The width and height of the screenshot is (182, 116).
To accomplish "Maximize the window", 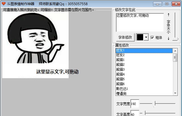I will (167, 4).
